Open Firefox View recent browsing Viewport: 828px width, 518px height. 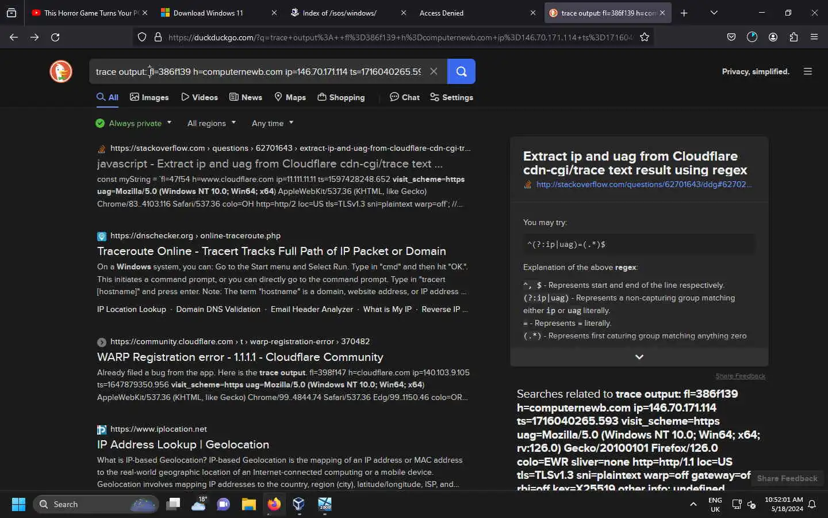click(x=11, y=13)
